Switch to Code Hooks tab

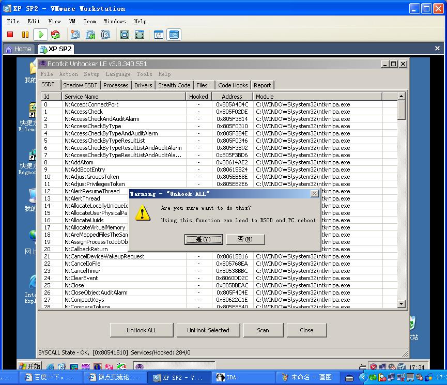[233, 85]
